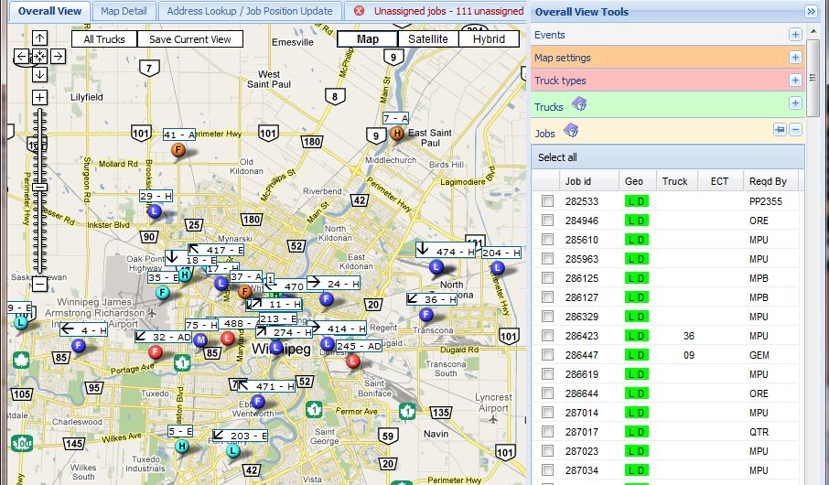Select truck 41 - A orange marker
Viewport: 829px width, 485px height.
tap(178, 149)
